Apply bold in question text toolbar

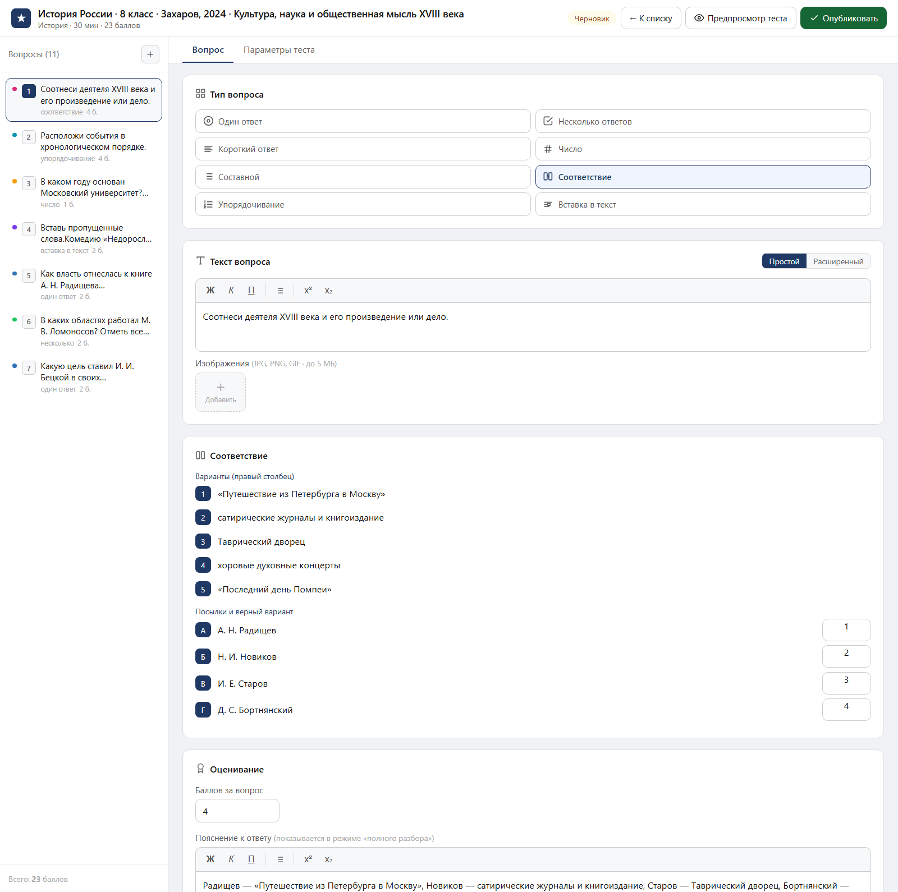point(210,291)
